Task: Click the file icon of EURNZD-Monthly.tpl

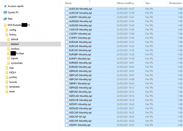Action: tap(67, 63)
